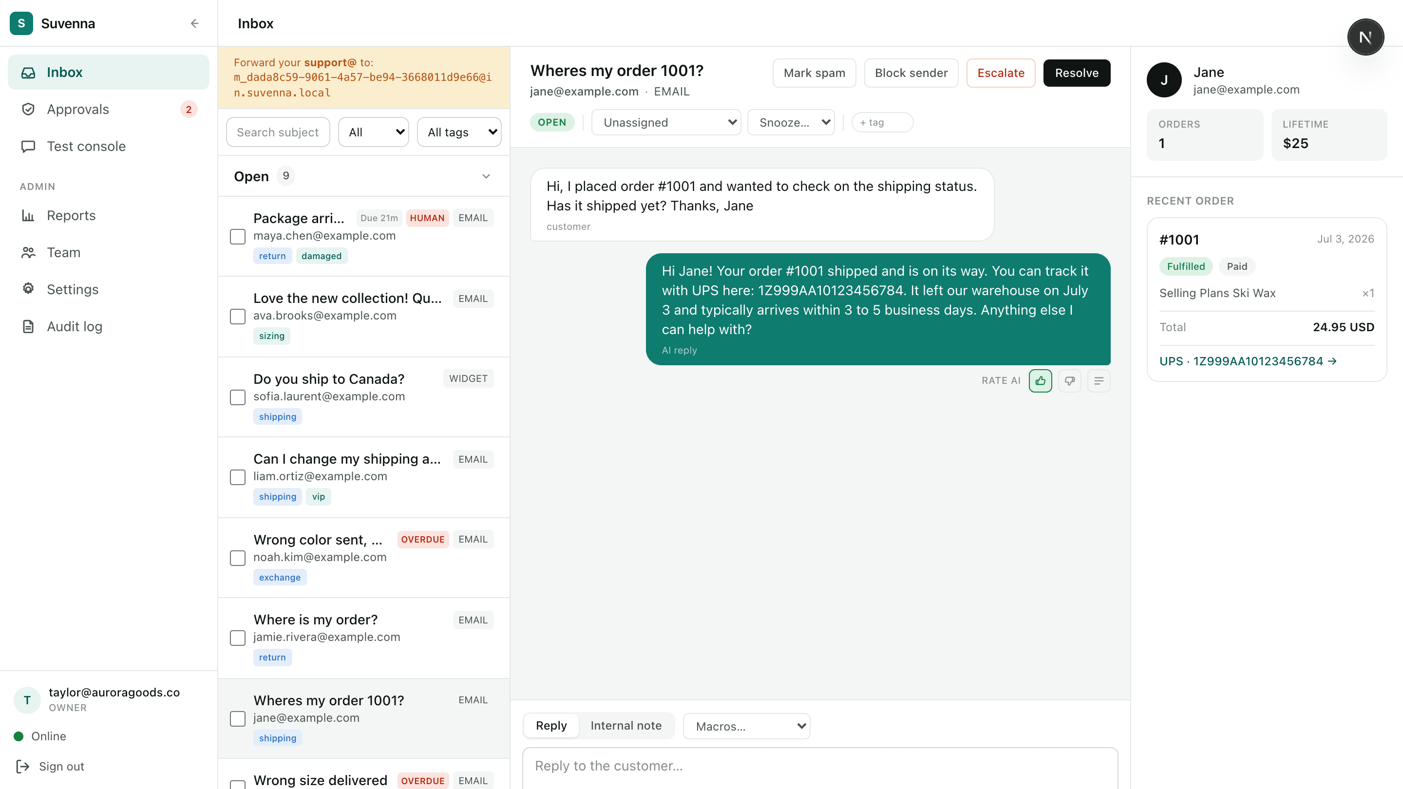Open Audit log page
Viewport: 1403px width, 789px height.
[x=108, y=326]
